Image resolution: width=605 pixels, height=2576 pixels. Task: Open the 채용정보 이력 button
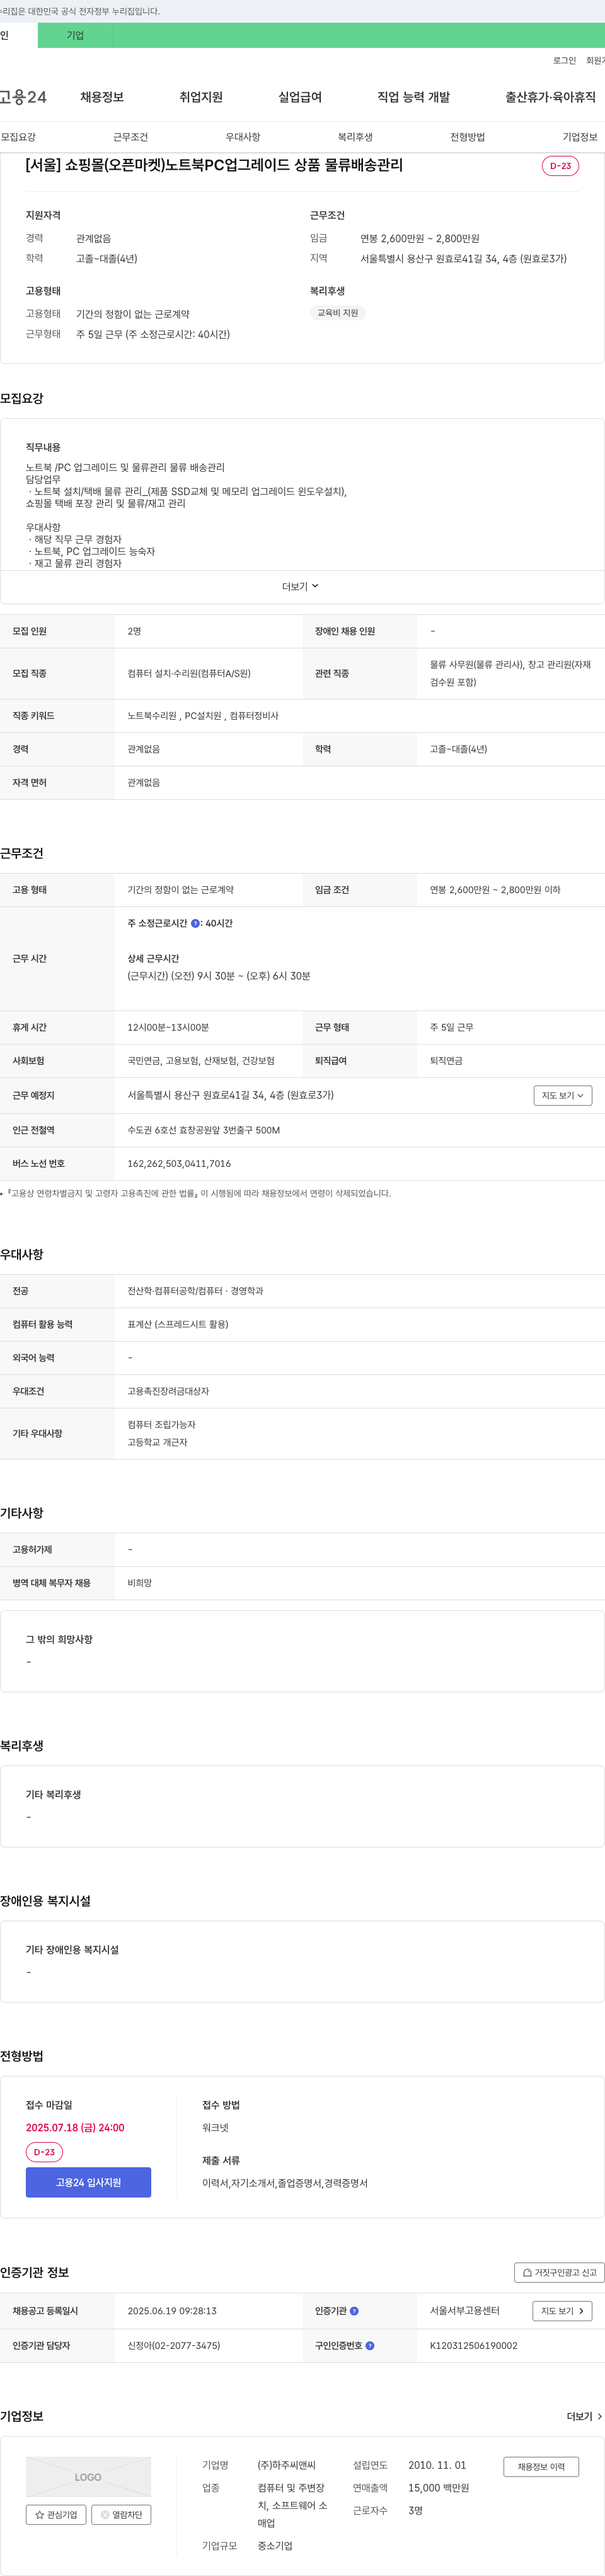(541, 2467)
